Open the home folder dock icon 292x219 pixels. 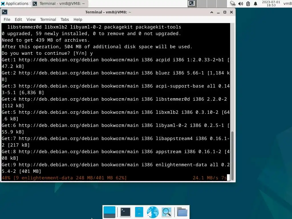click(x=182, y=212)
